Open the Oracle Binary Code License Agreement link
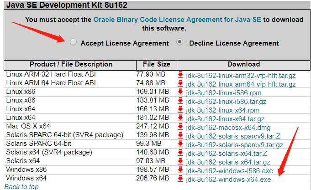This screenshot has width=311, height=190. (177, 20)
